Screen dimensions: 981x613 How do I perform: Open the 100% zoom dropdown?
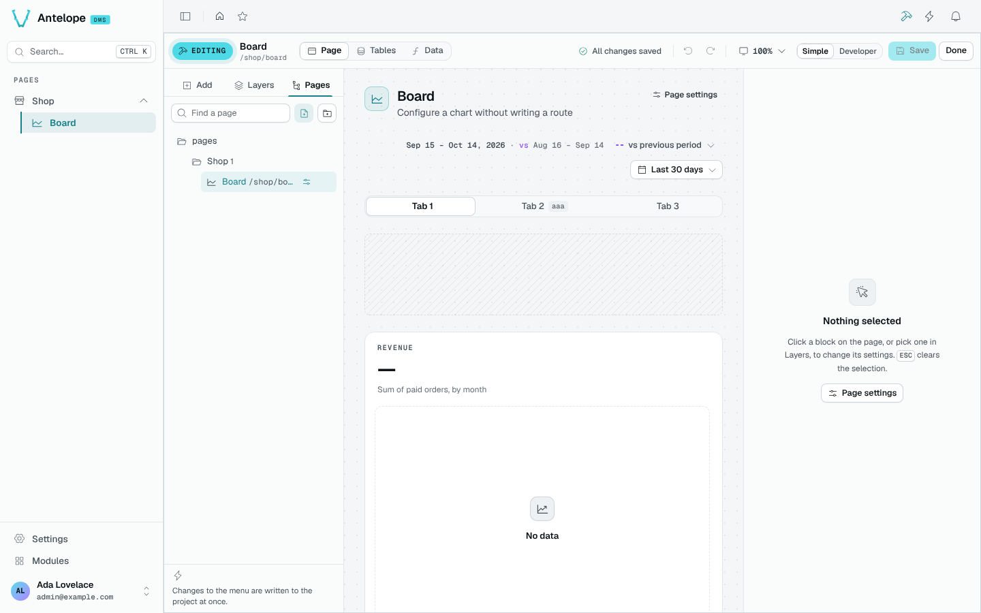pyautogui.click(x=762, y=51)
